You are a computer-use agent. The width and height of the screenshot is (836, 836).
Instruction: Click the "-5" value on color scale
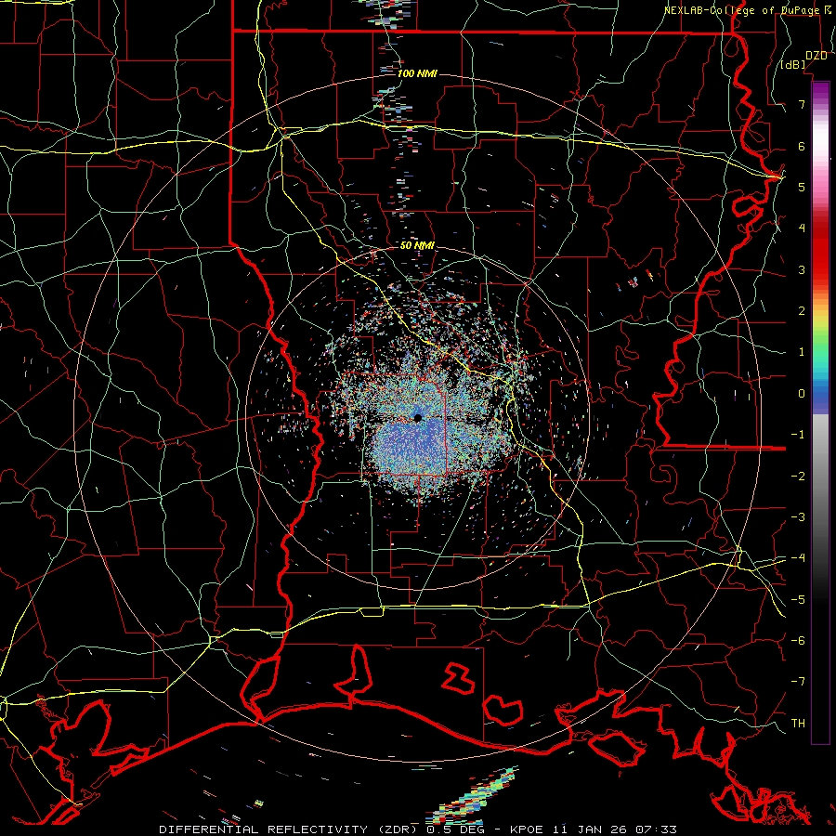(798, 600)
